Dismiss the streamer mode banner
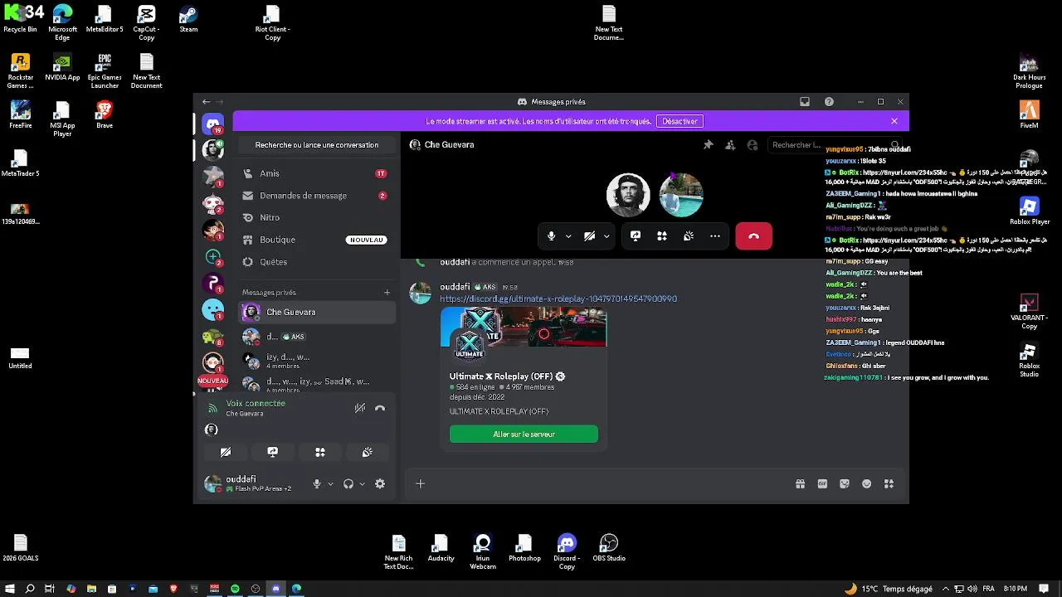The height and width of the screenshot is (597, 1062). (x=894, y=121)
